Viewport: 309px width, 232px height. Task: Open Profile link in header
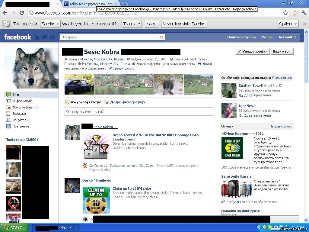click(x=267, y=37)
